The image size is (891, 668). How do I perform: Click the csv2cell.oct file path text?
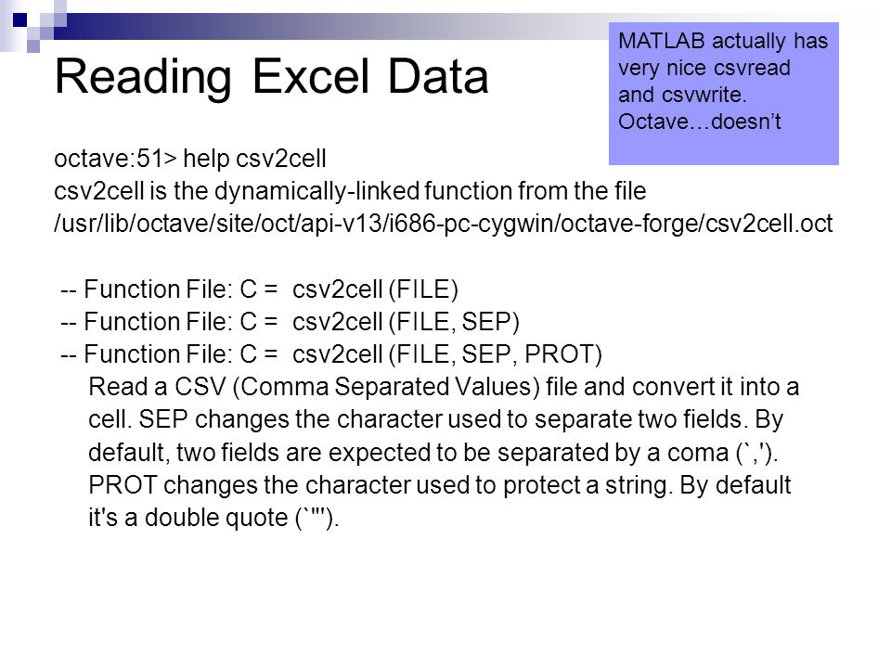click(444, 224)
